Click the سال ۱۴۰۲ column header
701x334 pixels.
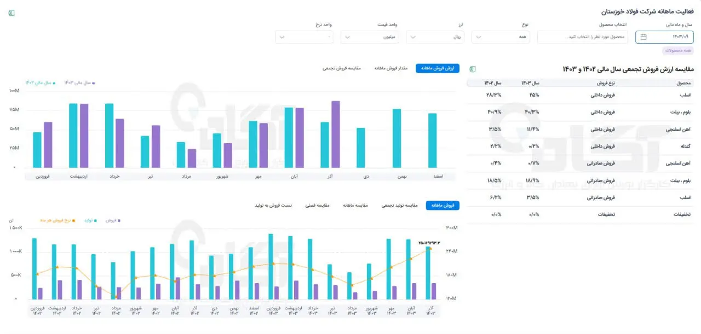tap(493, 83)
